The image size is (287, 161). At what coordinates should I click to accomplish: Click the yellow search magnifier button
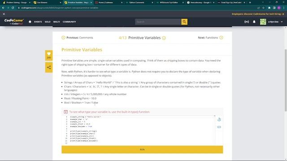click(184, 22)
